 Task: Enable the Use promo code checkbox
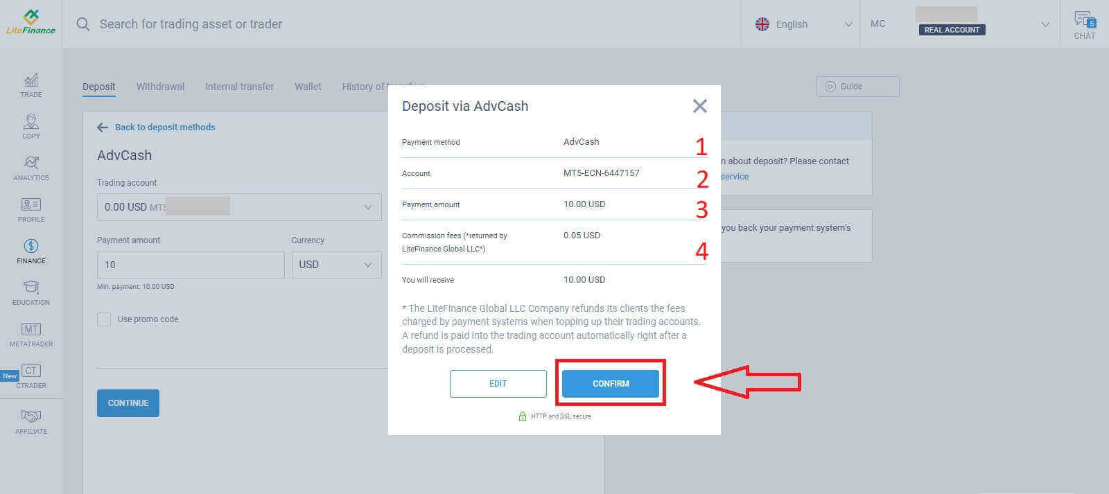pos(104,319)
